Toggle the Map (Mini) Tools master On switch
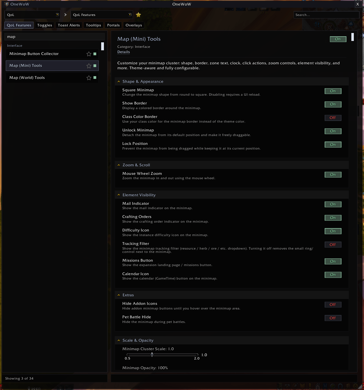Image resolution: width=364 pixels, height=390 pixels. click(x=338, y=39)
